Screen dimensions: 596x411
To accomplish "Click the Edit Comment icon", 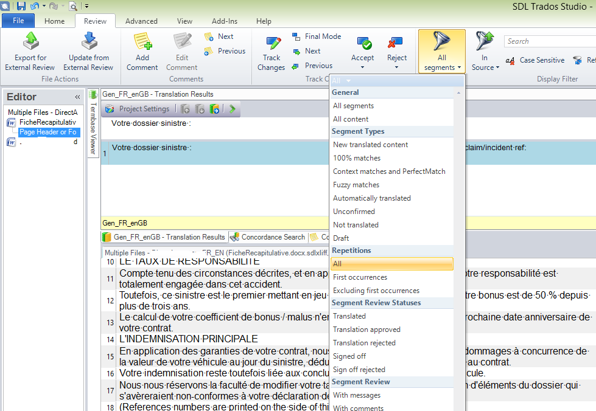I will click(x=182, y=41).
